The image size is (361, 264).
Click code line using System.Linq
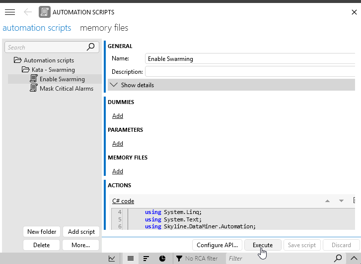click(173, 212)
